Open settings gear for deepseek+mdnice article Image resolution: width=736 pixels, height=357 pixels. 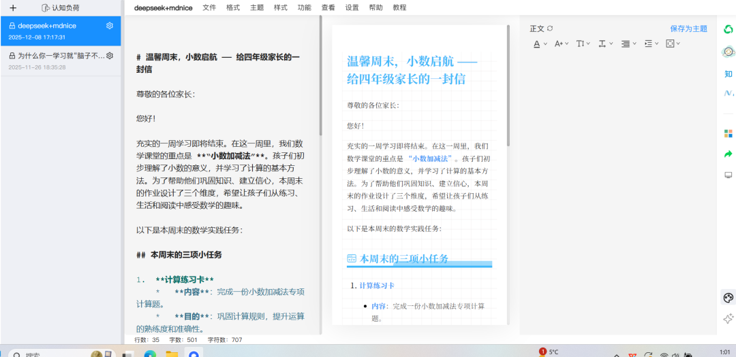tap(109, 26)
